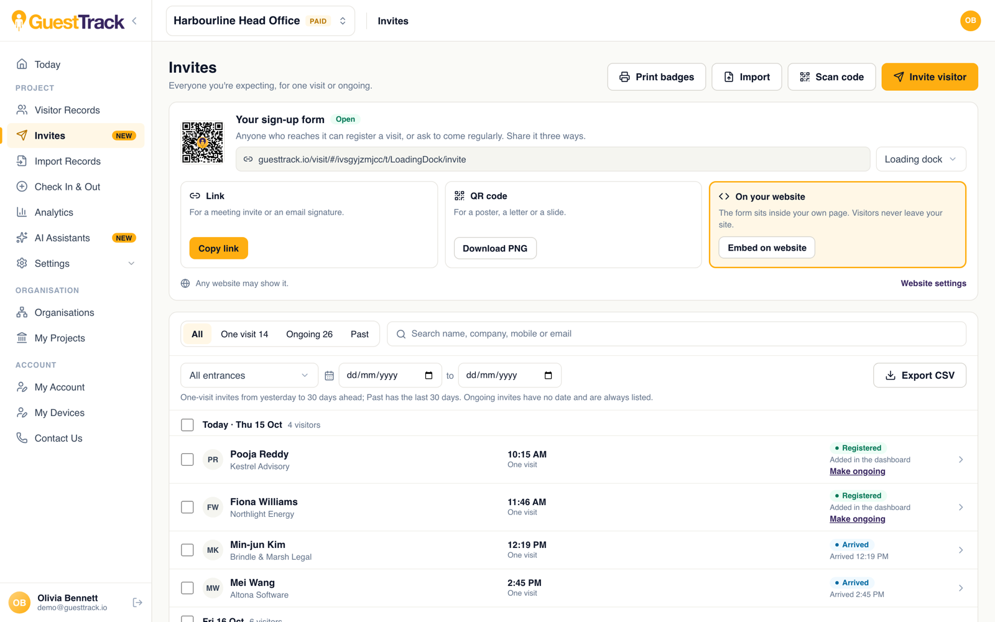Click Invite visitor button

(x=929, y=77)
